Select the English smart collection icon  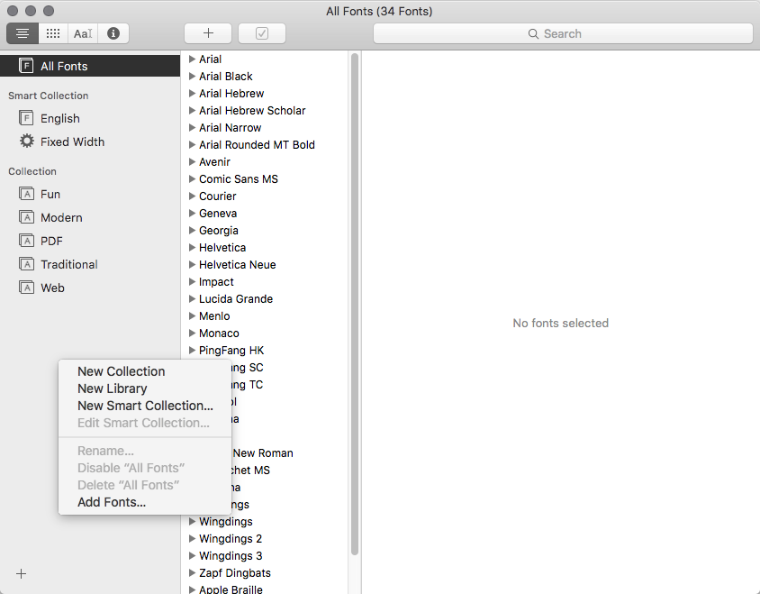[x=27, y=118]
